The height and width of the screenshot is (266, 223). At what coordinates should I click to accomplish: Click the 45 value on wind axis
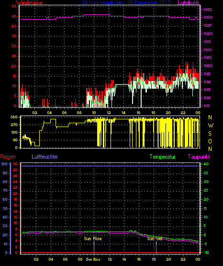point(14,16)
